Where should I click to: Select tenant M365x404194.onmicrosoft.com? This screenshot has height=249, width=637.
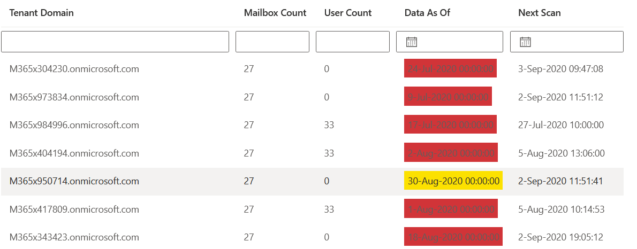[74, 153]
